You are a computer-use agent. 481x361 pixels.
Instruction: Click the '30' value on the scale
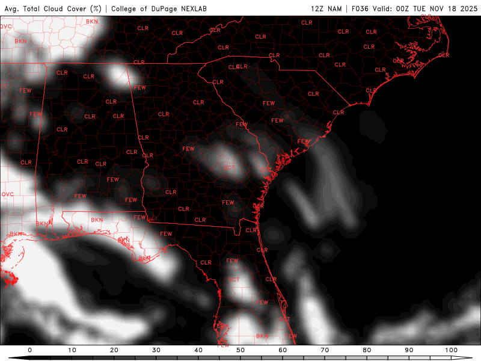(156, 350)
